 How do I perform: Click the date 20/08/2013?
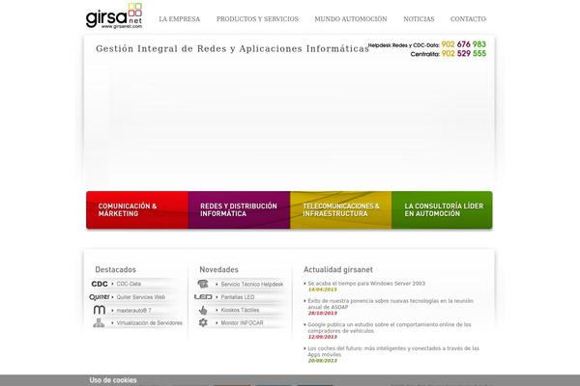(x=323, y=361)
